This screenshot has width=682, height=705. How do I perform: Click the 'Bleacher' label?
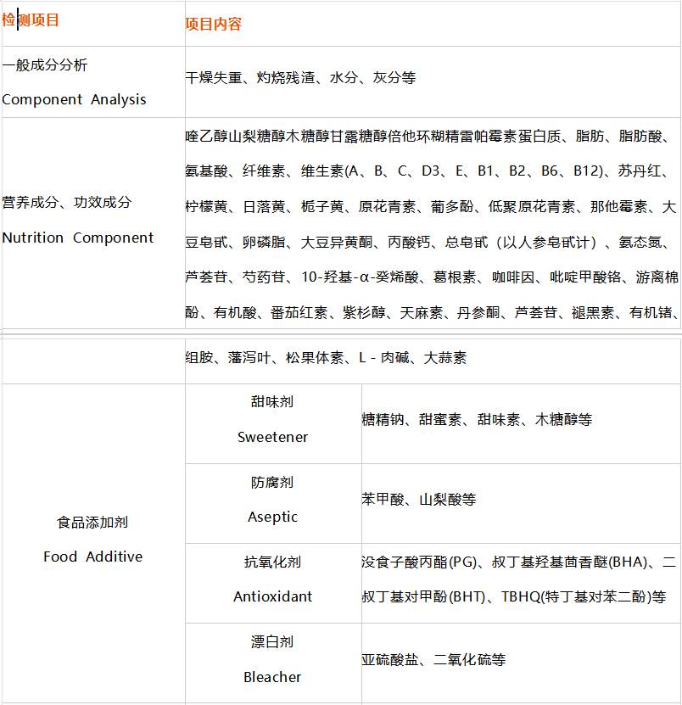(272, 677)
